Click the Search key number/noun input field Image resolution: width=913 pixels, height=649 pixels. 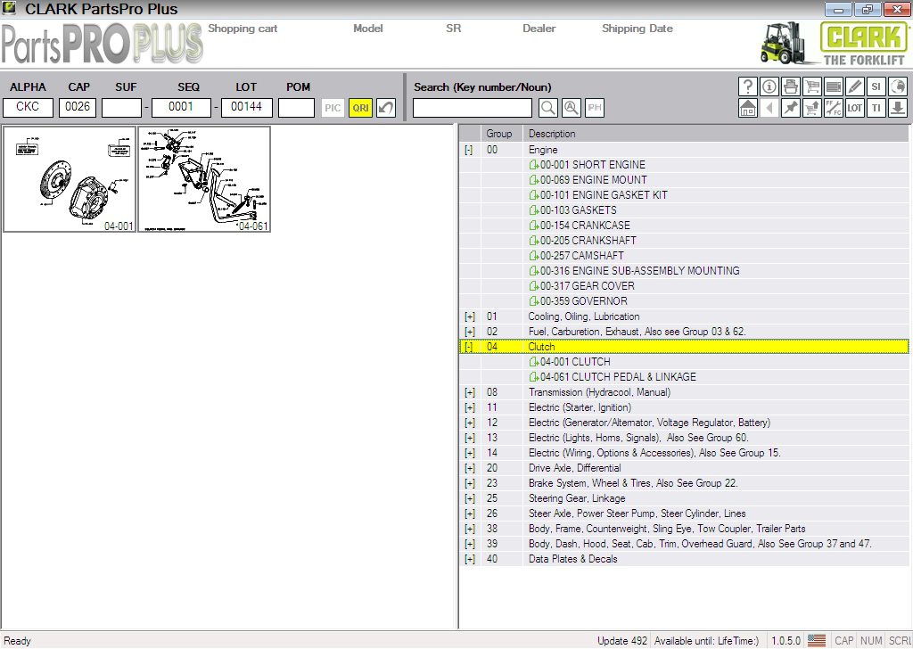473,108
